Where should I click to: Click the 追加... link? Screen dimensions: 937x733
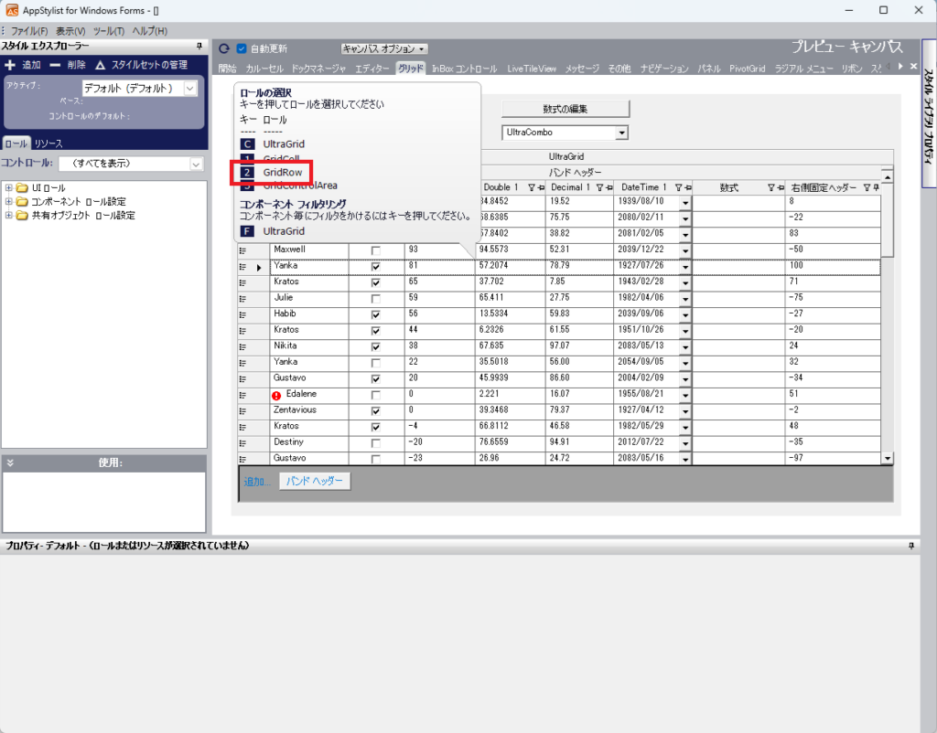257,482
